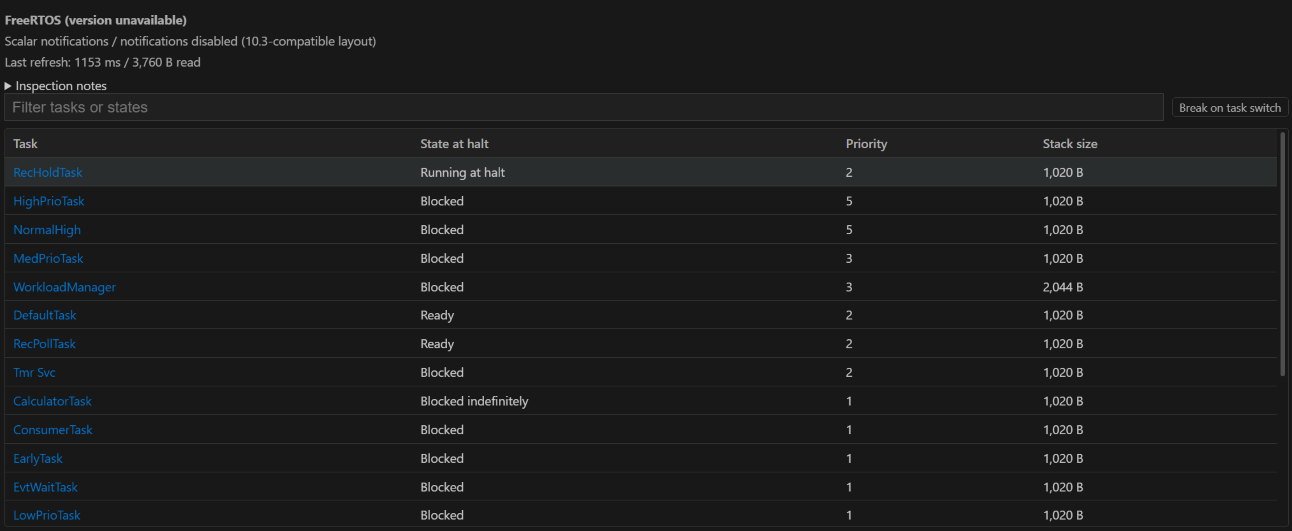Open the MedPrioTask link
This screenshot has width=1292, height=531.
48,258
